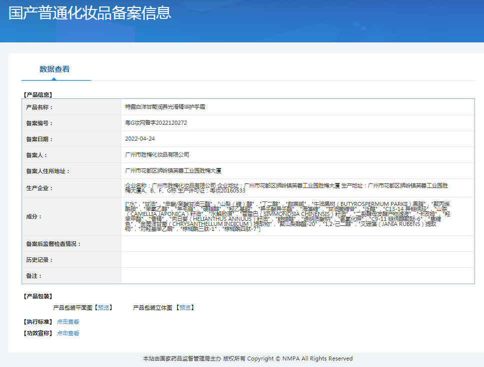Click the 【产品包装】 section header

(37, 296)
